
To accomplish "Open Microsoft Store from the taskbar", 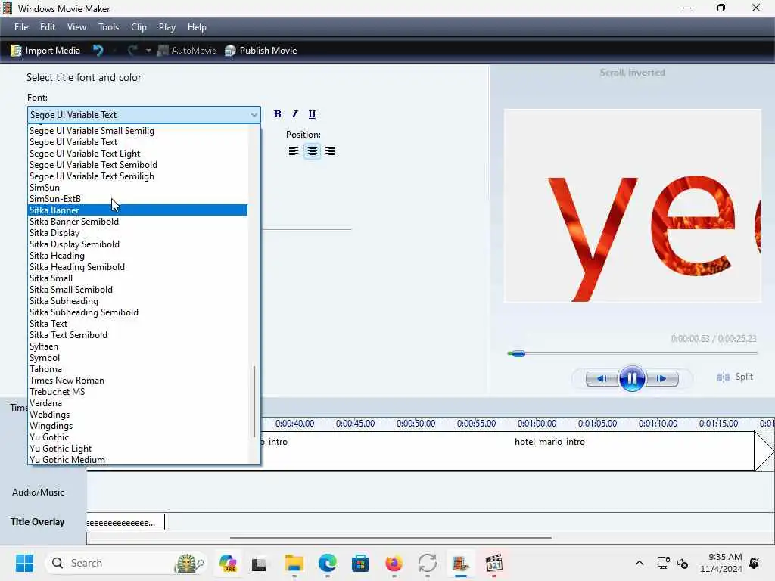I will (x=360, y=563).
